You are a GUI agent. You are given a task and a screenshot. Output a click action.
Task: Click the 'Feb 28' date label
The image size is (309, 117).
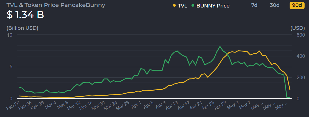[x=37, y=105]
